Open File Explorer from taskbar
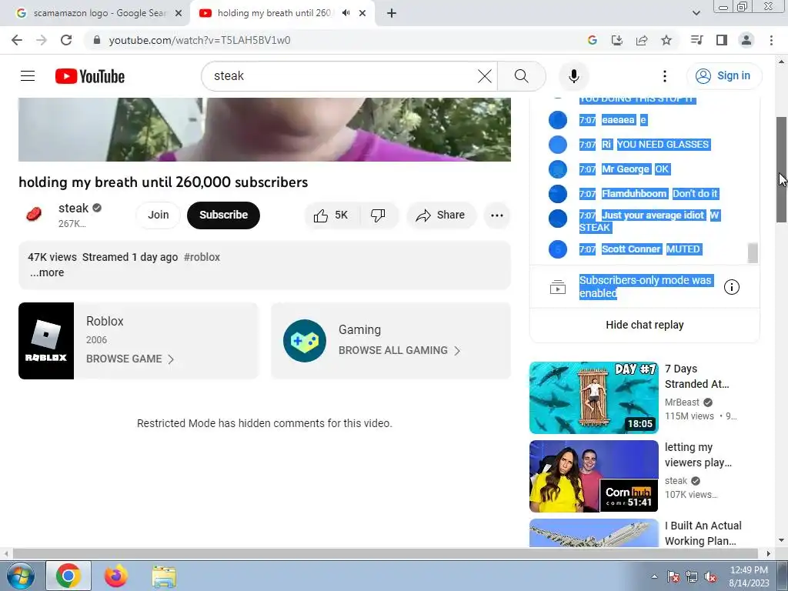The height and width of the screenshot is (591, 788). (x=164, y=576)
